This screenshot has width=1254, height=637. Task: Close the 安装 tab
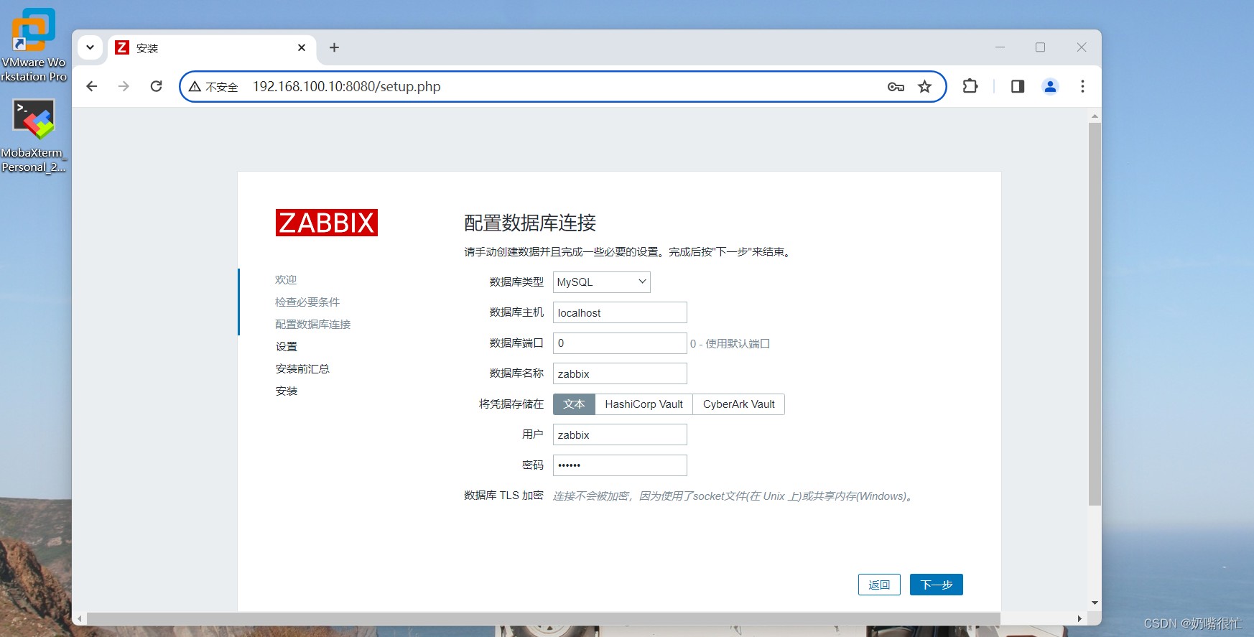point(302,47)
